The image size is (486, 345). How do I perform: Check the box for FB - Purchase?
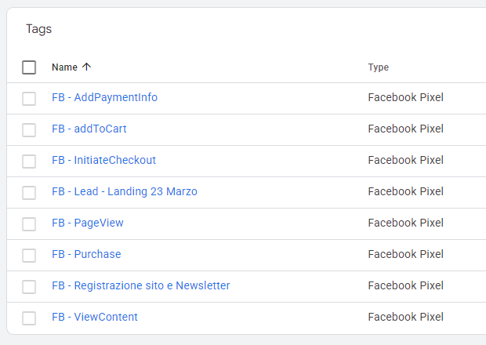pyautogui.click(x=29, y=255)
